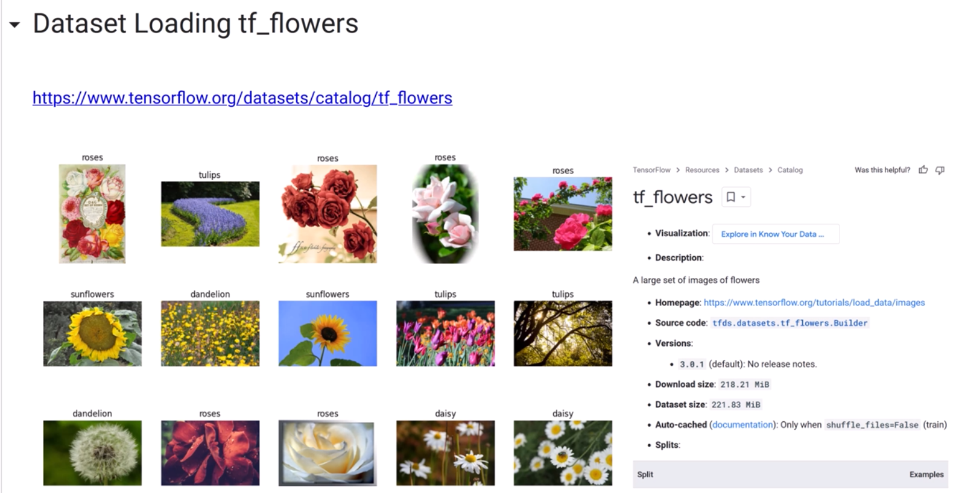Navigate to Datasets breadcrumb
Viewport: 959px width, 493px height.
click(x=748, y=170)
